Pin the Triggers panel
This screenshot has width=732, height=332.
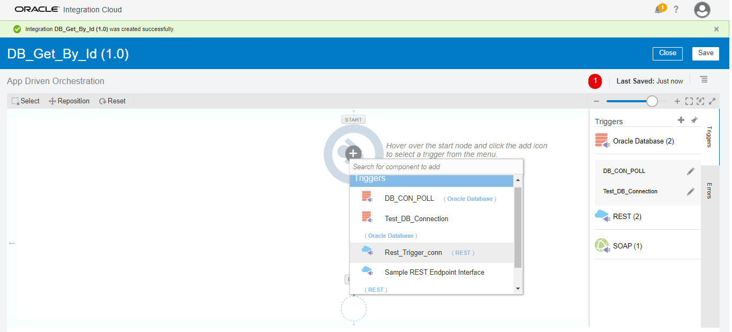click(x=694, y=120)
